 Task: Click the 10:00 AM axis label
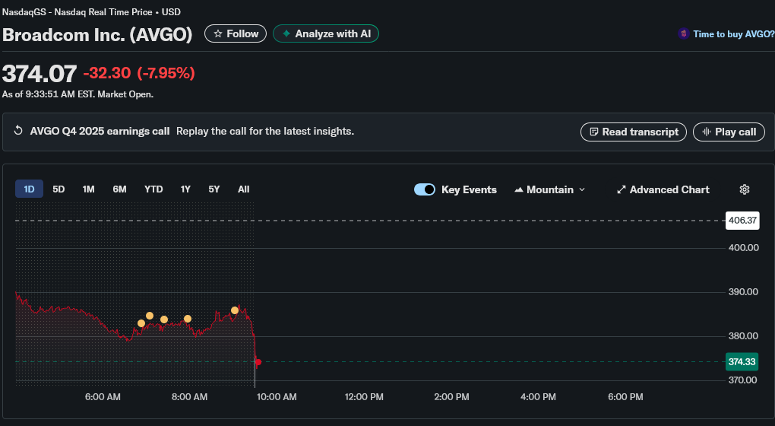click(277, 397)
